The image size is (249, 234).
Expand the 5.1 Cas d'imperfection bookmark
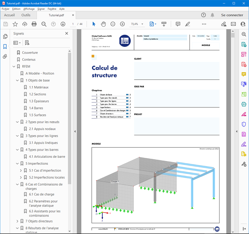coord(21,171)
